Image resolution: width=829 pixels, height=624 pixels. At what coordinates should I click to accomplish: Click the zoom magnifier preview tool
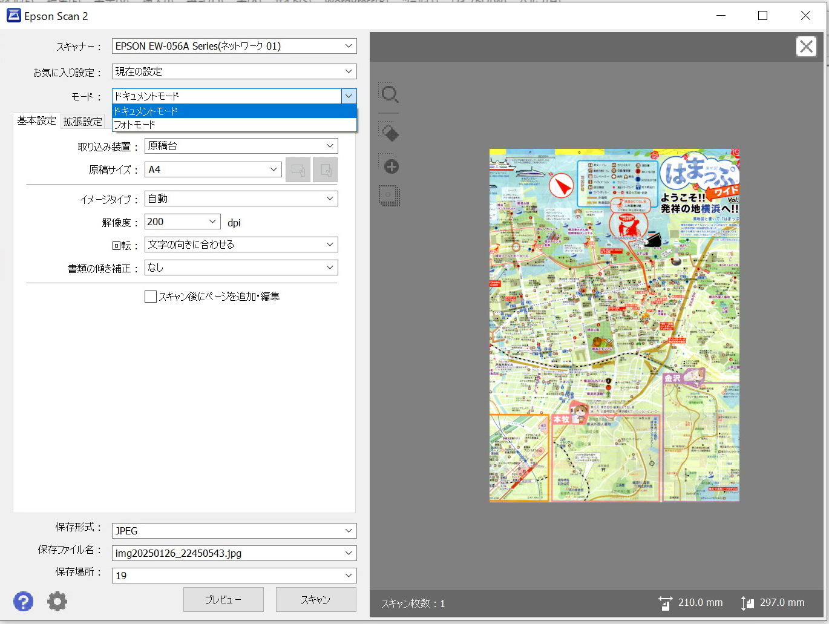point(389,94)
